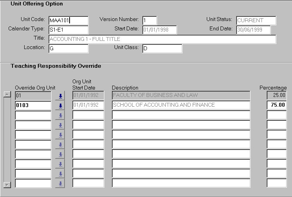Select the Version Number field
This screenshot has width=292, height=197.
[149, 20]
